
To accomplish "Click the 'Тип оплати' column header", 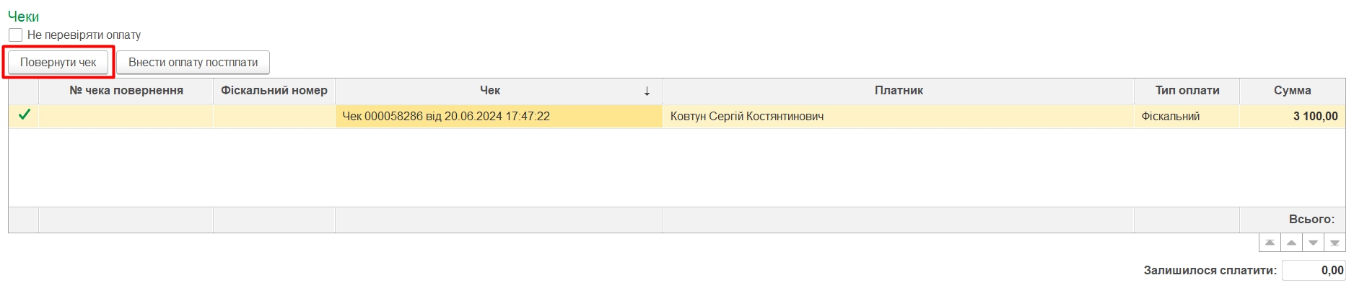I will pos(1187,91).
